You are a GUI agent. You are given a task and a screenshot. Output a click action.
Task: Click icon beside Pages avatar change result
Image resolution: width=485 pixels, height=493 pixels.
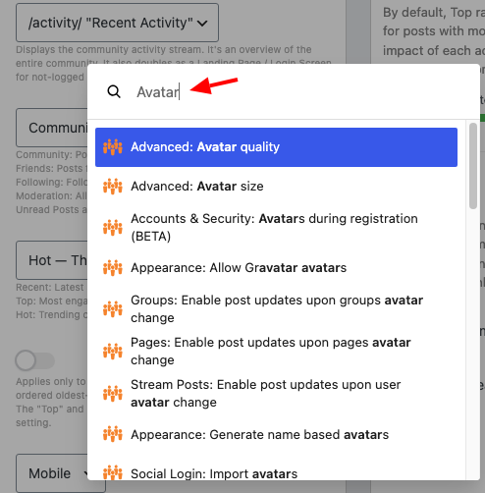point(113,351)
